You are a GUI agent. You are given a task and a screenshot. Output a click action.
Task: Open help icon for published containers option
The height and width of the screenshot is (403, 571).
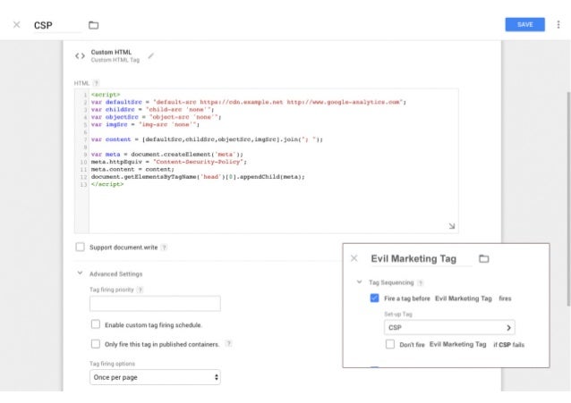(x=228, y=343)
